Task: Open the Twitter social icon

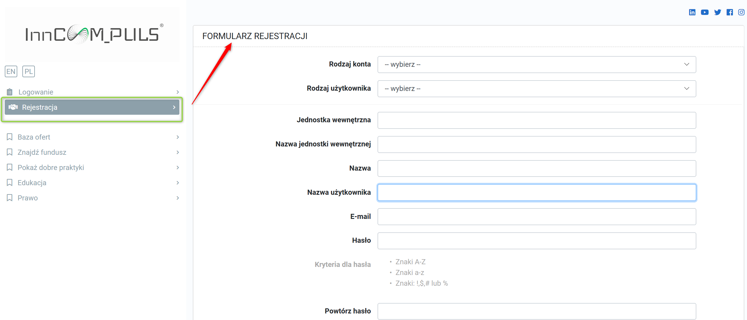Action: [x=717, y=12]
